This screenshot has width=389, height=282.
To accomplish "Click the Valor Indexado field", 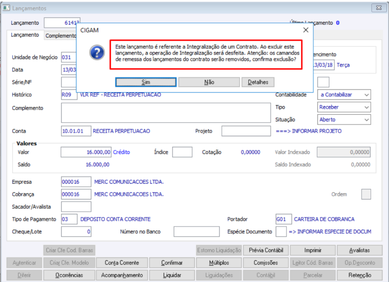I will tap(344, 152).
